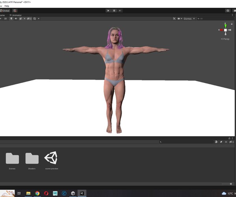Toggle the scene gizmo rotation lock
The height and width of the screenshot is (197, 236).
[x=232, y=24]
